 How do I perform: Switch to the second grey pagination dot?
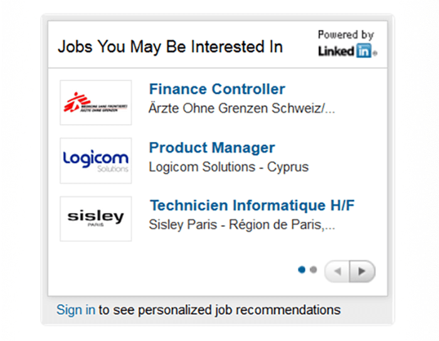[x=313, y=270]
